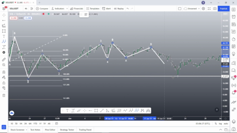
Task: Select the crosshair cursor tool
Action: [4, 15]
